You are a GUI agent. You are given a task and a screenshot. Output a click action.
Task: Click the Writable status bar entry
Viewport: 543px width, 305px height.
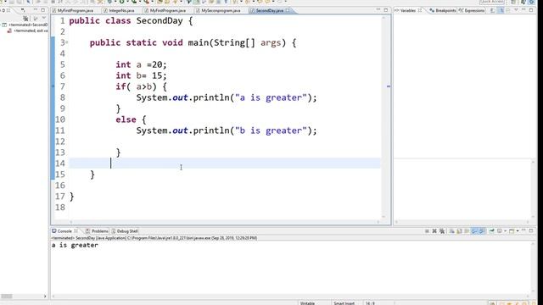pyautogui.click(x=307, y=303)
